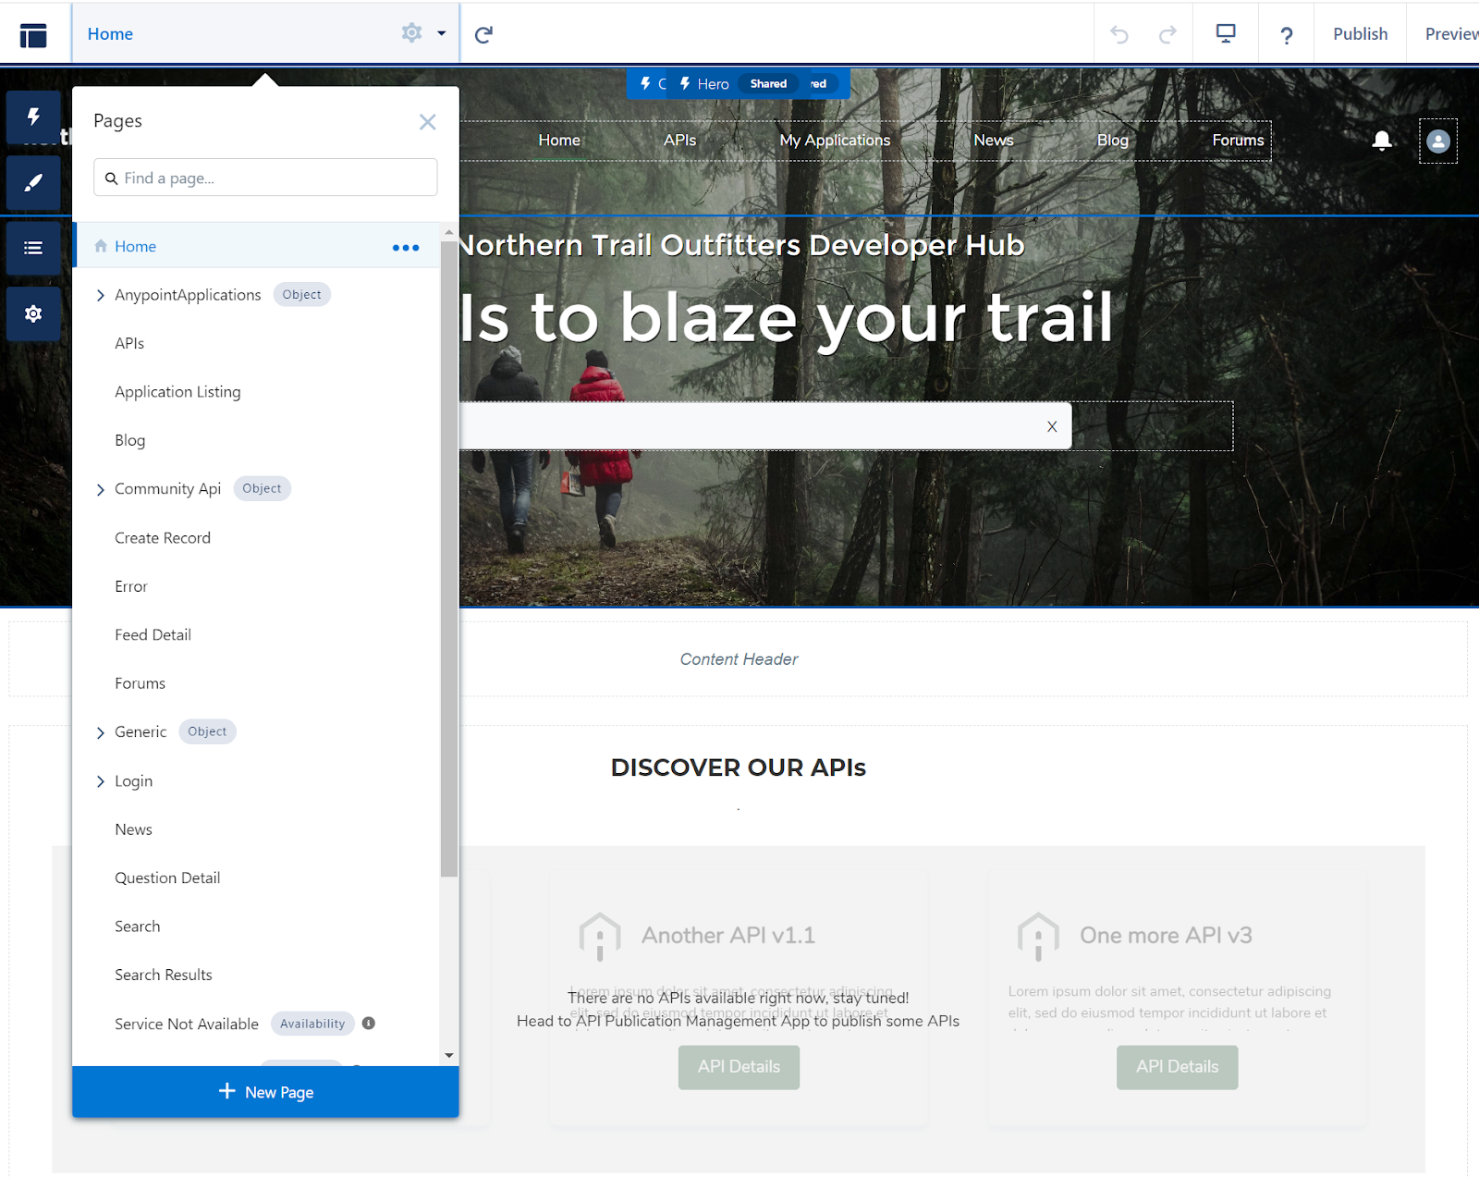Click the redo arrow

pos(1167,35)
